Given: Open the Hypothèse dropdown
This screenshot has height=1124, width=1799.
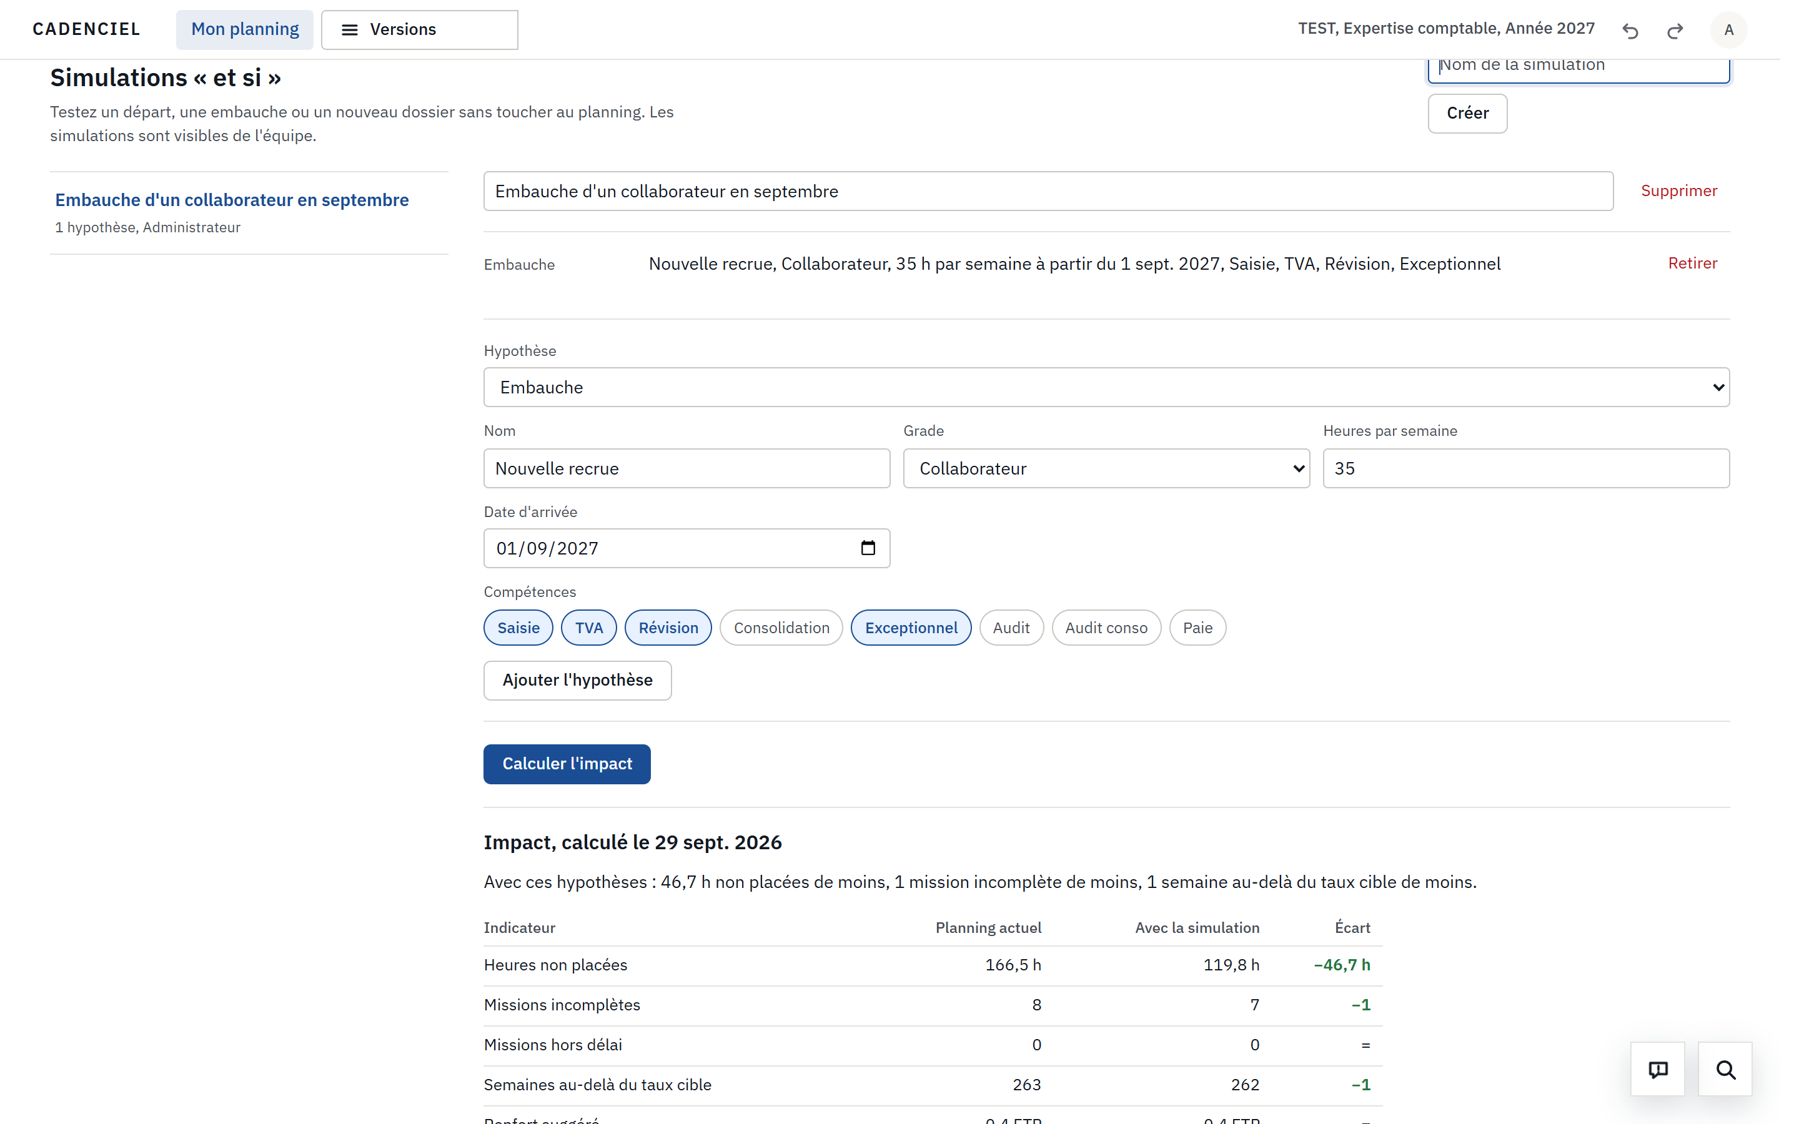Looking at the screenshot, I should [x=1106, y=387].
